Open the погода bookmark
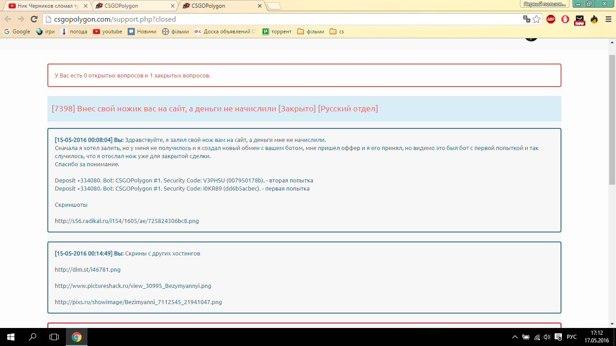This screenshot has width=616, height=346. (74, 32)
